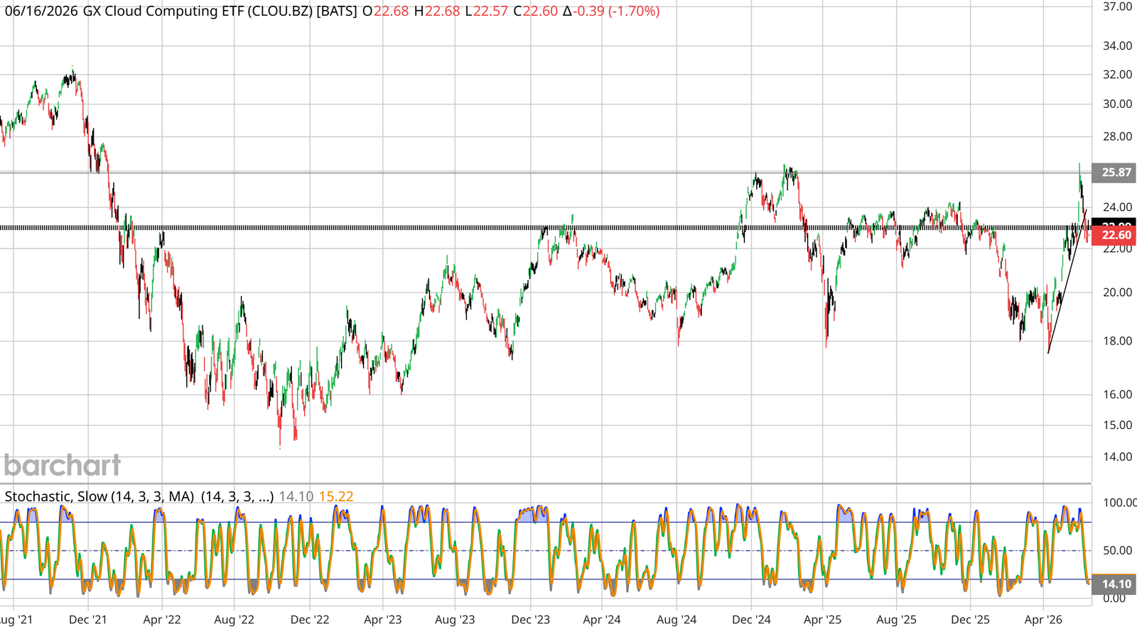Click the Apr '23 time axis label
Screen dimensions: 1137x632
coord(383,620)
